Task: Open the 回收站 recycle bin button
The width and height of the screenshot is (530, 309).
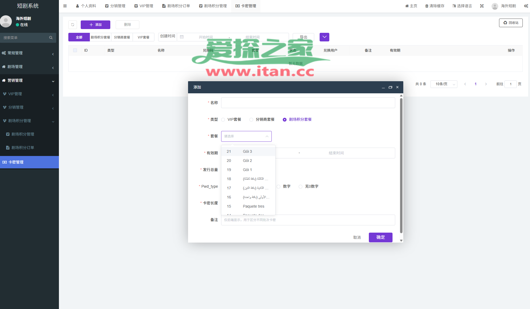Action: tap(511, 23)
